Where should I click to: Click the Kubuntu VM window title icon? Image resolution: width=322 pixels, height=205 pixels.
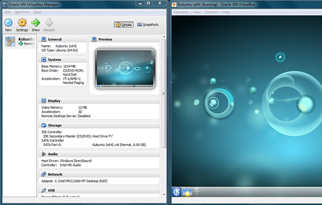click(x=174, y=4)
